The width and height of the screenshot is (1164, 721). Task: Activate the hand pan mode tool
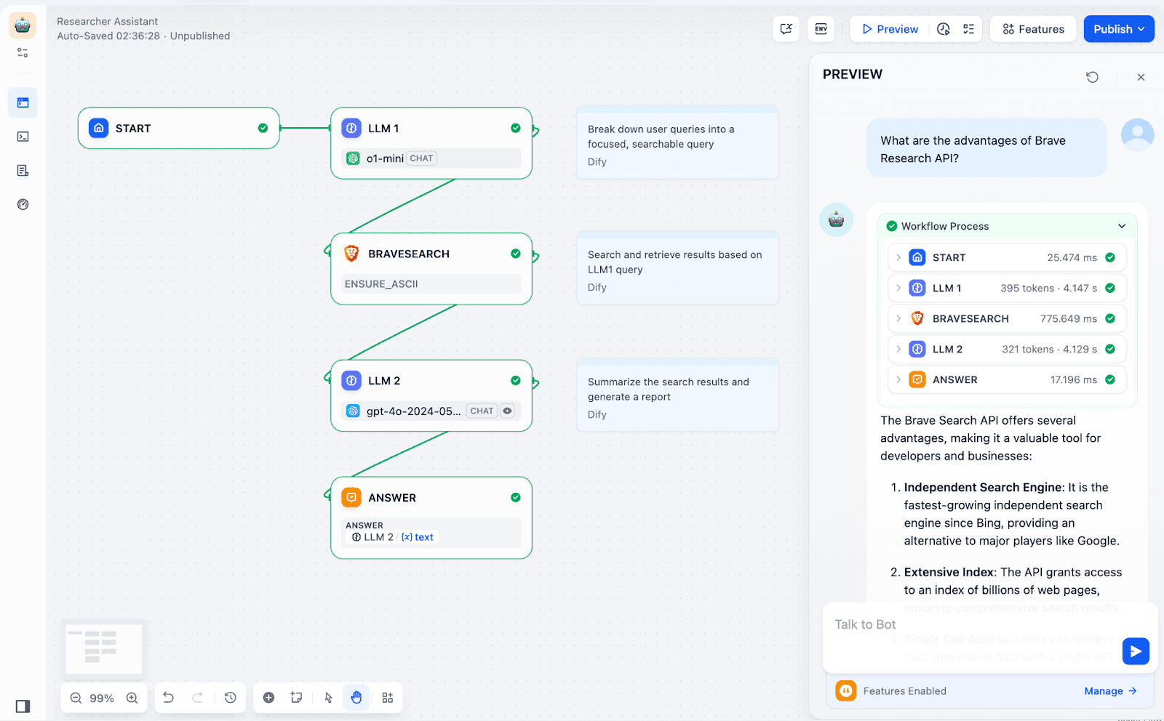click(356, 698)
